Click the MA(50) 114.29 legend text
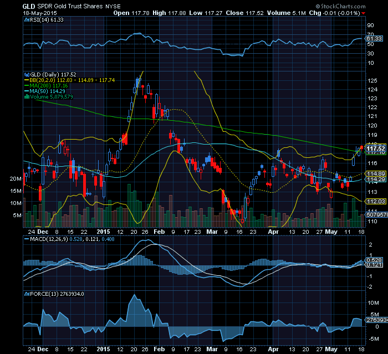Screen dimensions: 388x354 pyautogui.click(x=47, y=91)
